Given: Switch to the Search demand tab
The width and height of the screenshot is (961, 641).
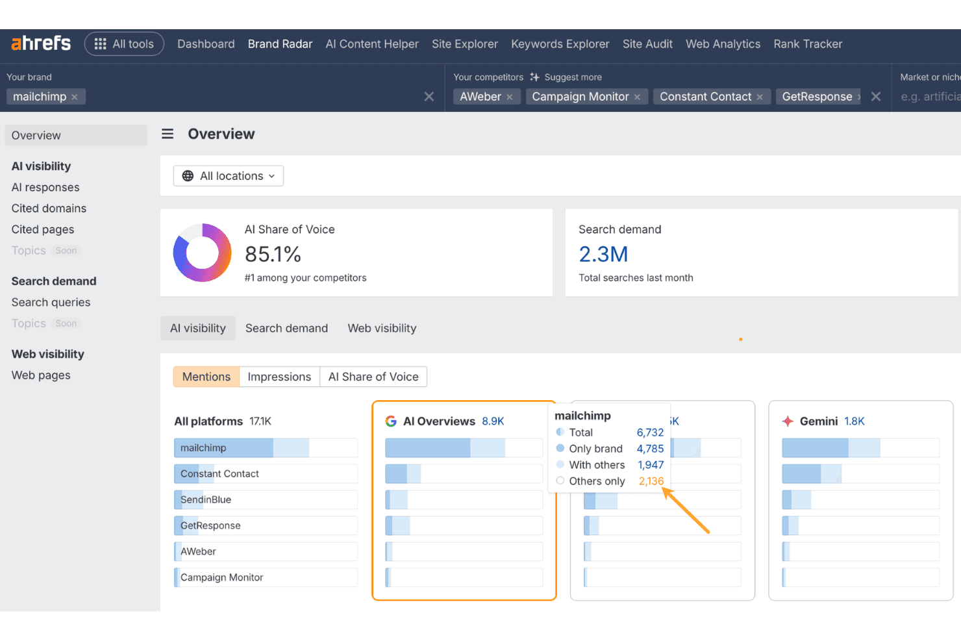Looking at the screenshot, I should pos(286,329).
